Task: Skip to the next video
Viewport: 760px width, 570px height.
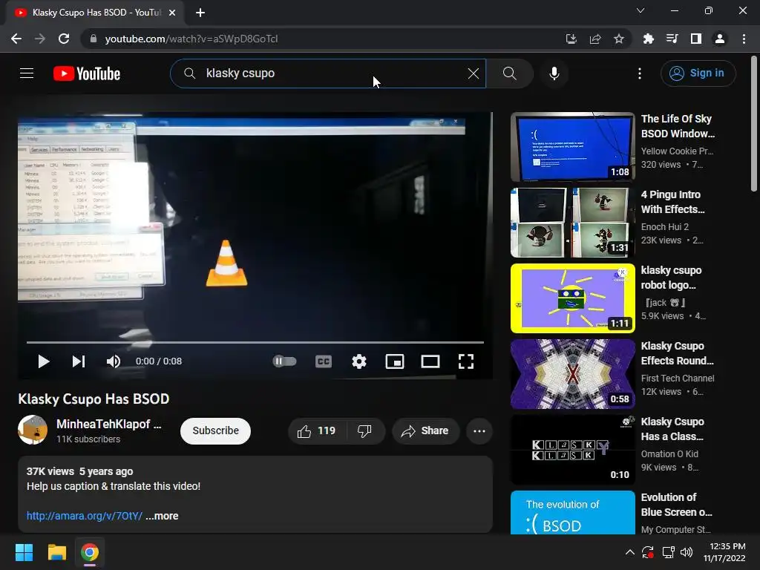Action: click(79, 361)
